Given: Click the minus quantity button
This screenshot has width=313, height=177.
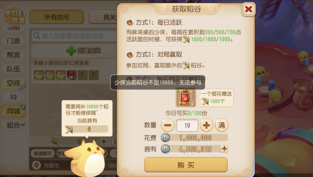Looking at the screenshot, I should [x=168, y=125].
